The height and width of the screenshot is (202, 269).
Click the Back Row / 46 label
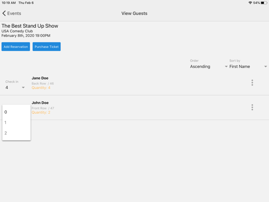(x=43, y=83)
